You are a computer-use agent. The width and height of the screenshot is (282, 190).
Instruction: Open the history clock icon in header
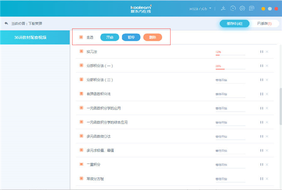tap(233, 9)
